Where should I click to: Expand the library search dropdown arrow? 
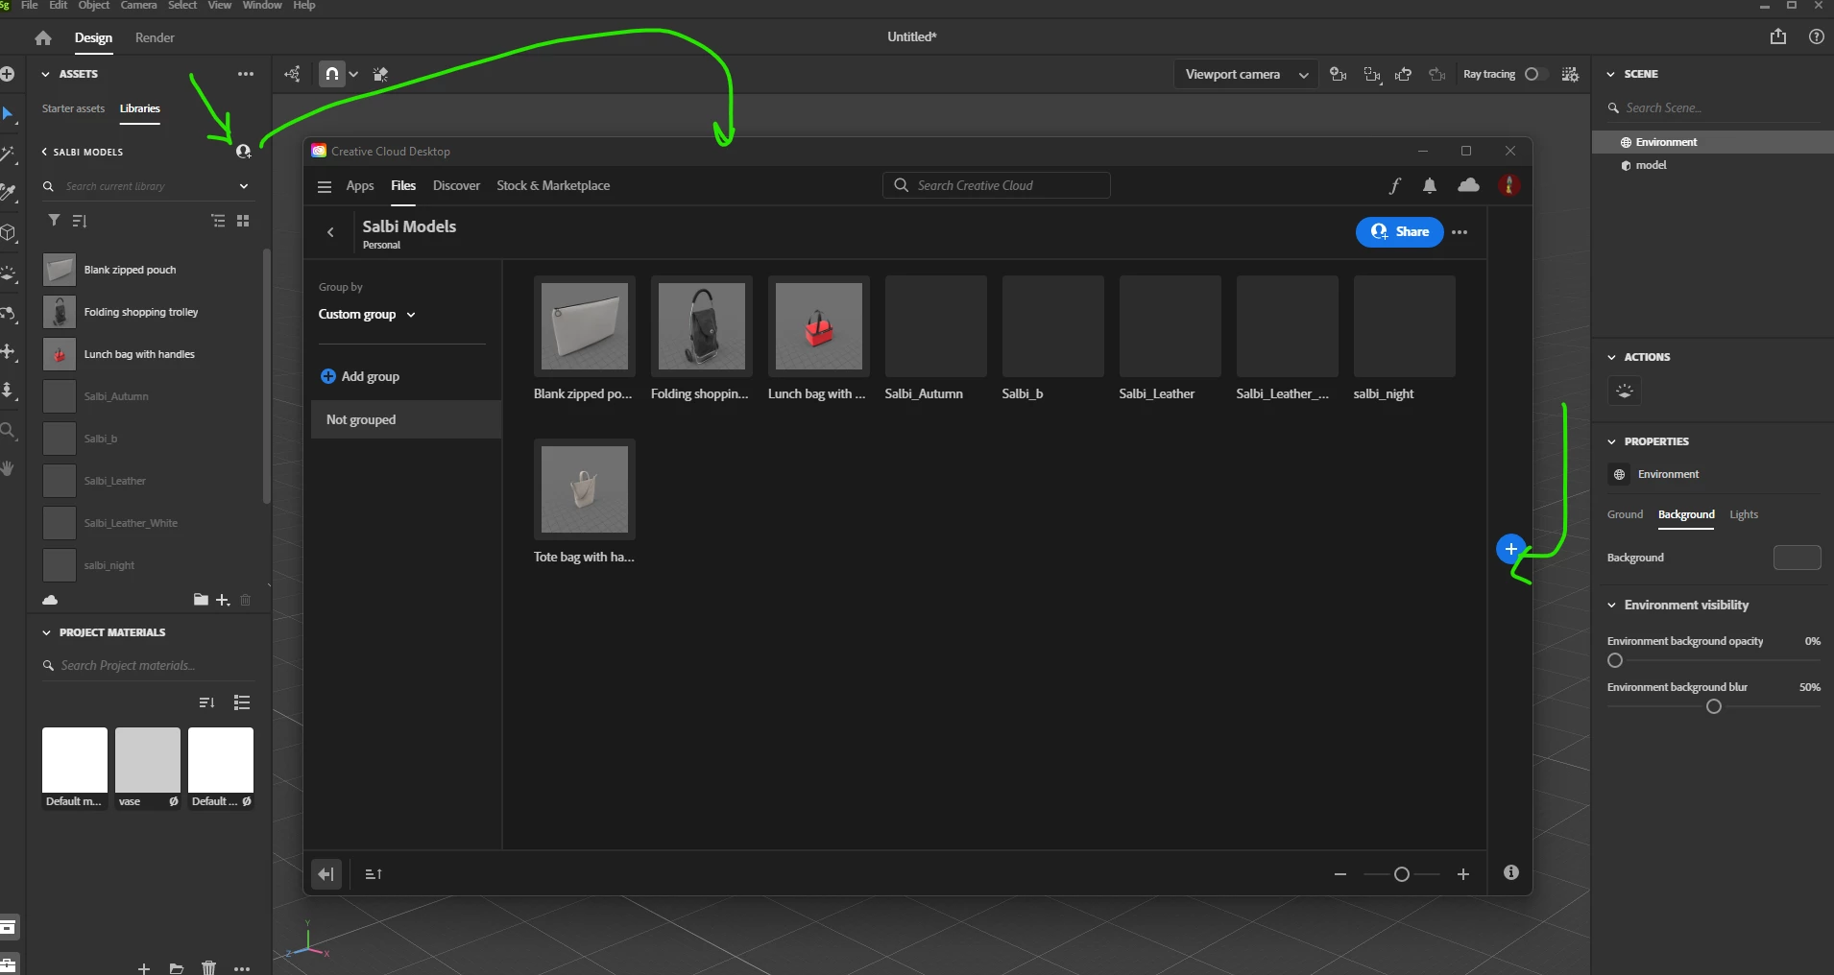244,186
